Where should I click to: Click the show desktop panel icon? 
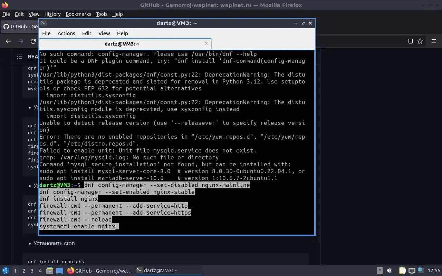click(60, 270)
